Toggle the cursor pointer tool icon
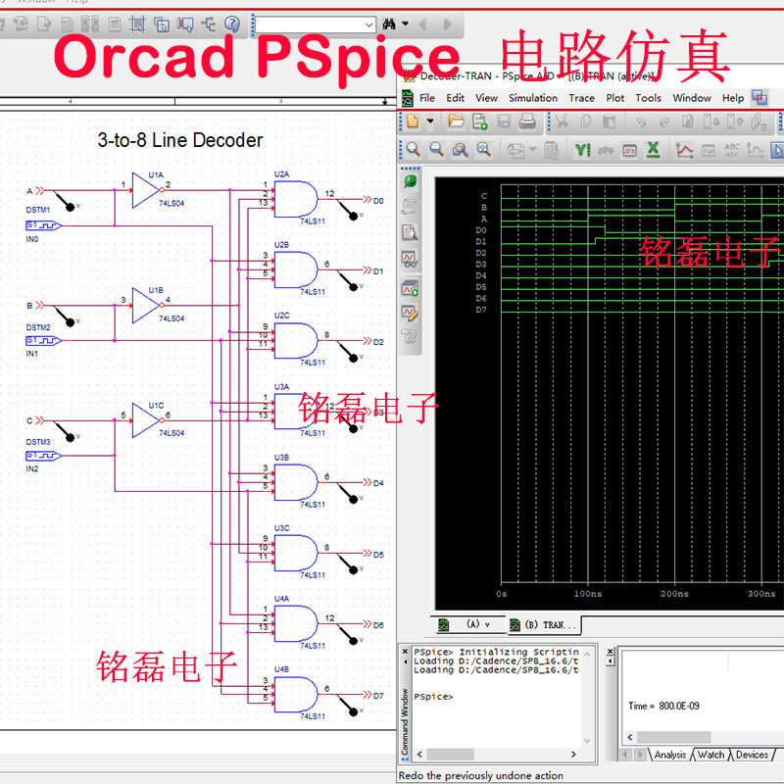This screenshot has width=784, height=784. tap(777, 150)
